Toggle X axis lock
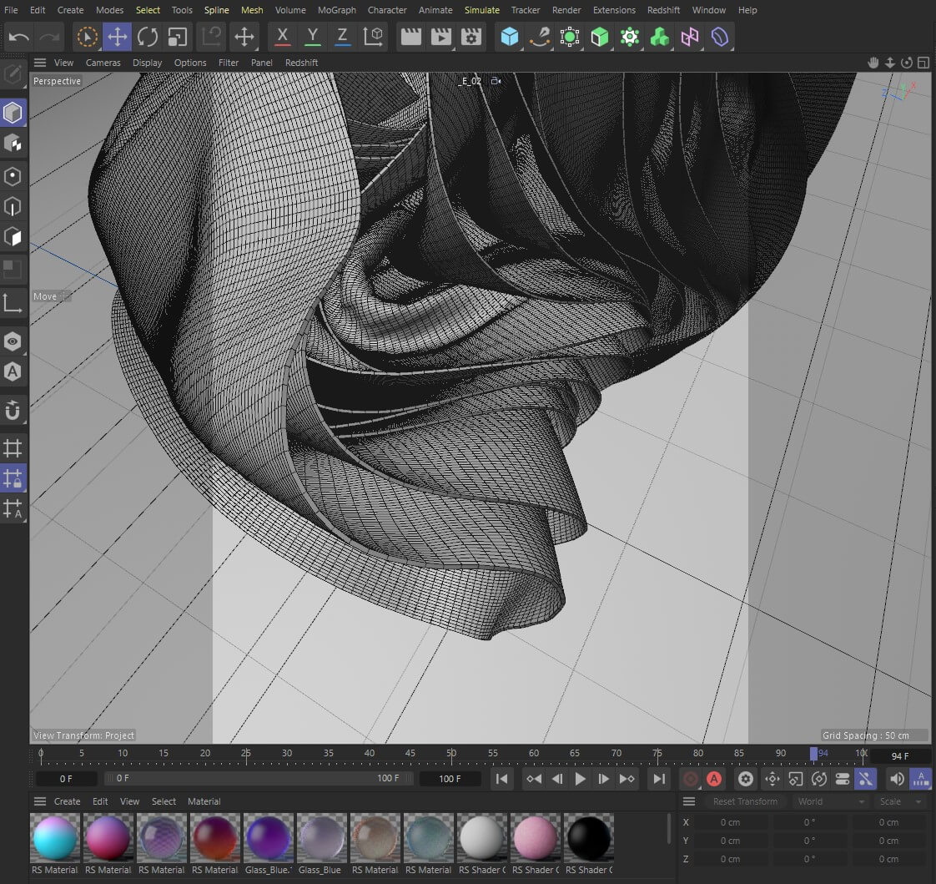Screen dimensions: 936x884 [283, 37]
